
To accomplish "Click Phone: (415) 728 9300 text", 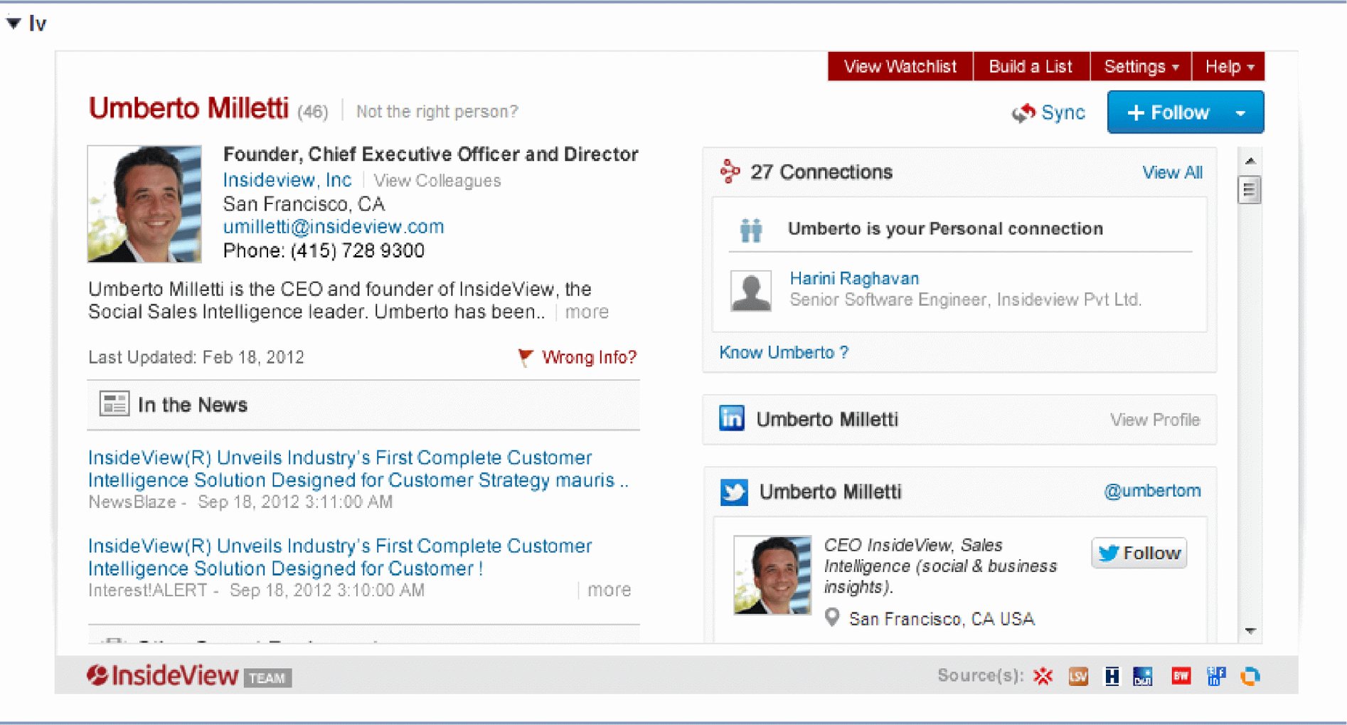I will pyautogui.click(x=324, y=250).
